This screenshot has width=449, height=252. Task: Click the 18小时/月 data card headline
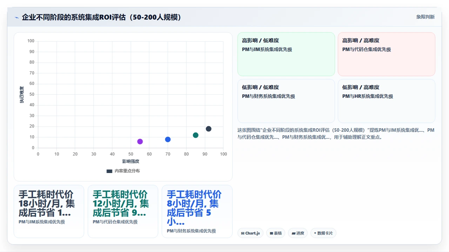click(x=47, y=203)
